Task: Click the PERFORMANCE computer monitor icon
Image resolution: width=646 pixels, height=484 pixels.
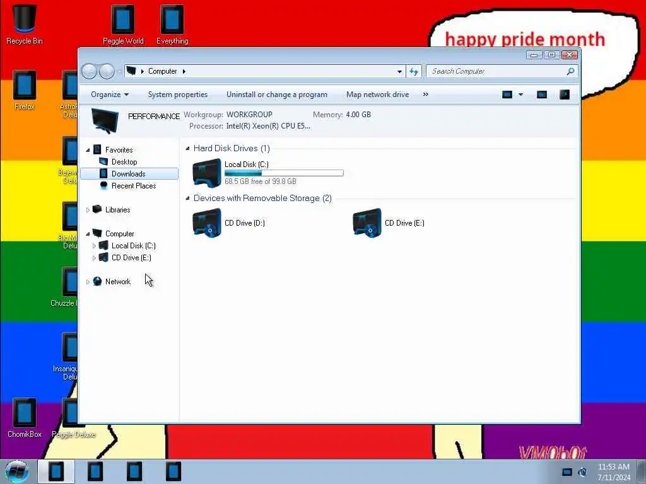Action: click(105, 120)
